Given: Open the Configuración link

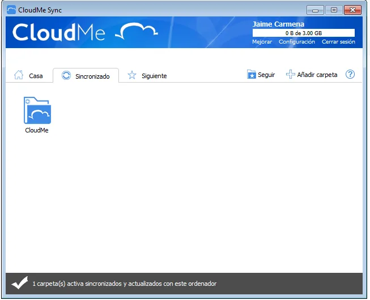Looking at the screenshot, I should tap(297, 42).
